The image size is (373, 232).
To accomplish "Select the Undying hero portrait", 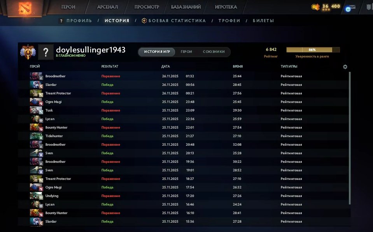I will [x=36, y=195].
